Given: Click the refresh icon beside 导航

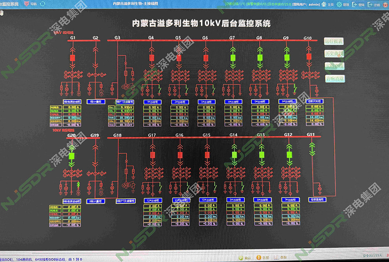Looking at the screenshot, I should pos(43,4).
